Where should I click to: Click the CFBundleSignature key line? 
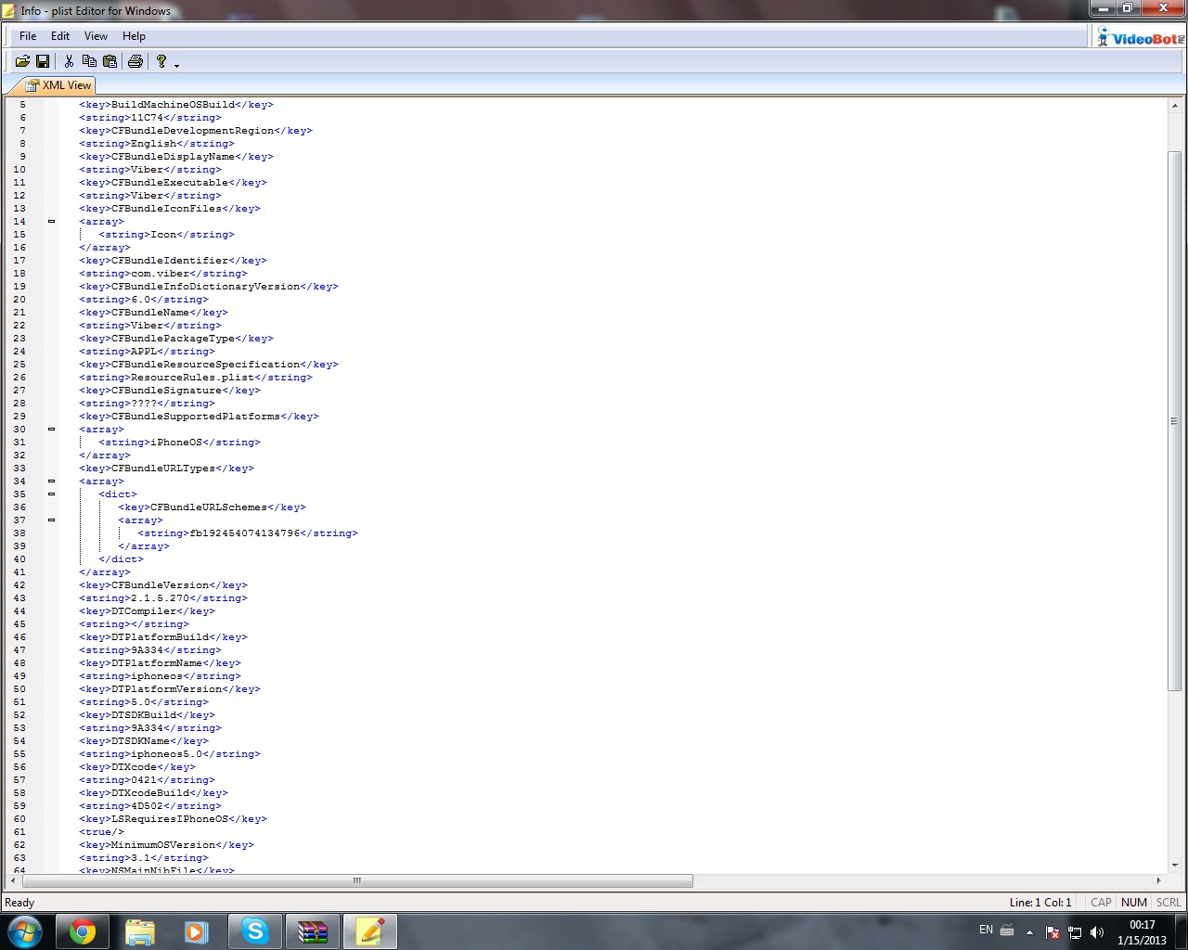click(x=170, y=391)
